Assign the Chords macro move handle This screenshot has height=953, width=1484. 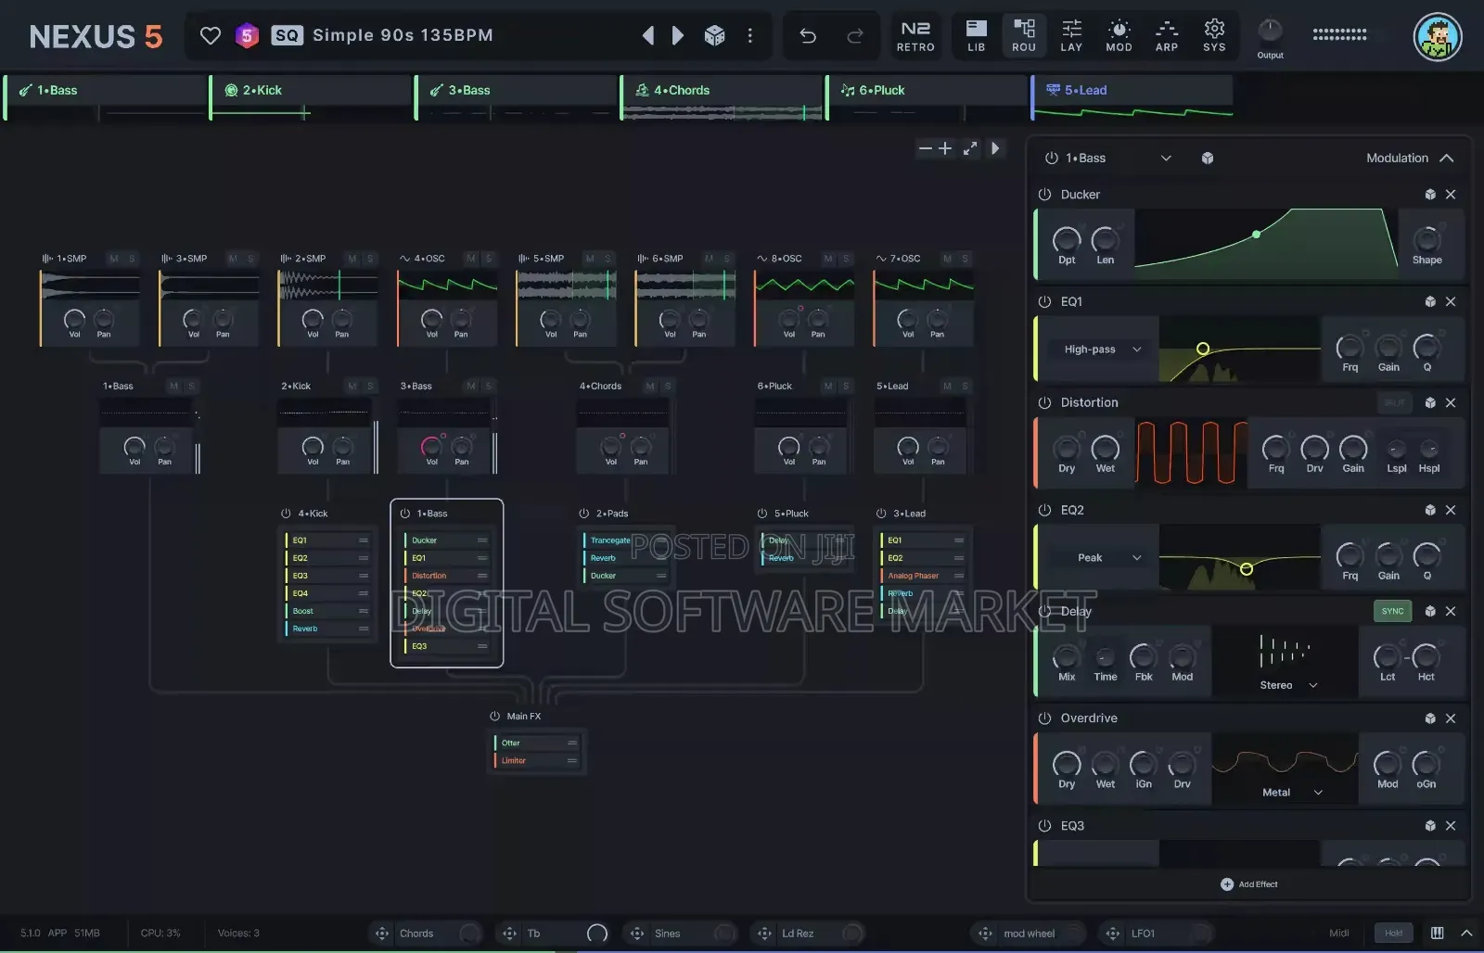tap(382, 934)
